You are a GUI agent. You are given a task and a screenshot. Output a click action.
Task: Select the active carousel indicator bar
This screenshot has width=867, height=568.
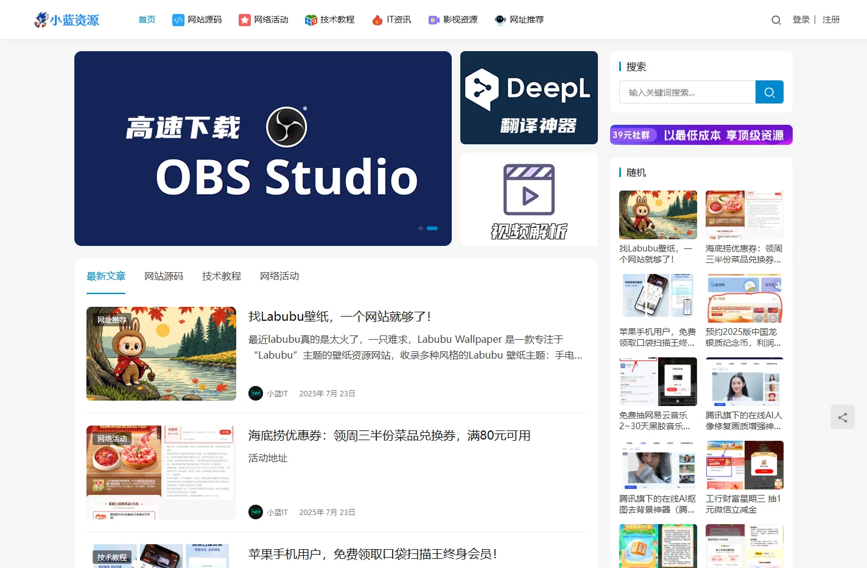click(x=432, y=228)
